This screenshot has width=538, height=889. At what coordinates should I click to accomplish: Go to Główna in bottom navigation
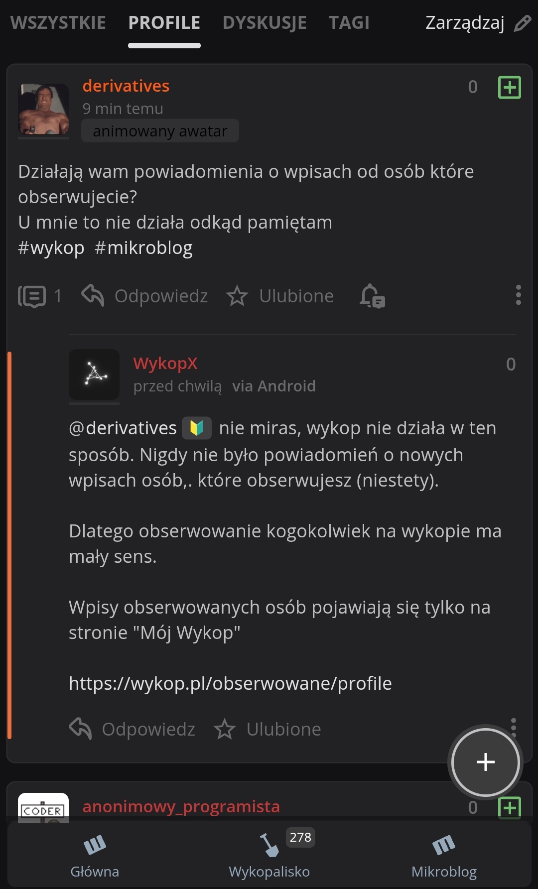pyautogui.click(x=95, y=855)
